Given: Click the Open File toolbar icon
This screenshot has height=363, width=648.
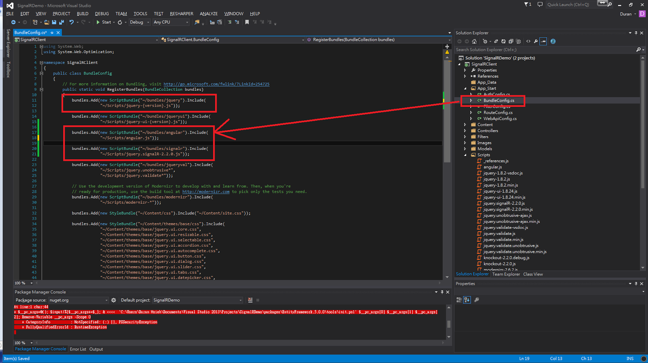Looking at the screenshot, I should pyautogui.click(x=47, y=22).
